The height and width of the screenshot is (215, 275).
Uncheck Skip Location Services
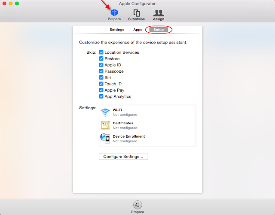(x=101, y=52)
